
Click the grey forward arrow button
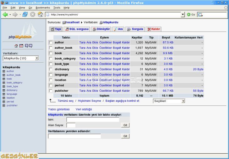pyautogui.click(x=15, y=14)
